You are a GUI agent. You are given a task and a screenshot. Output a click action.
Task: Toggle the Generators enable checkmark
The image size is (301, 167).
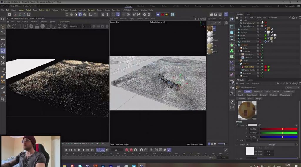point(262,73)
